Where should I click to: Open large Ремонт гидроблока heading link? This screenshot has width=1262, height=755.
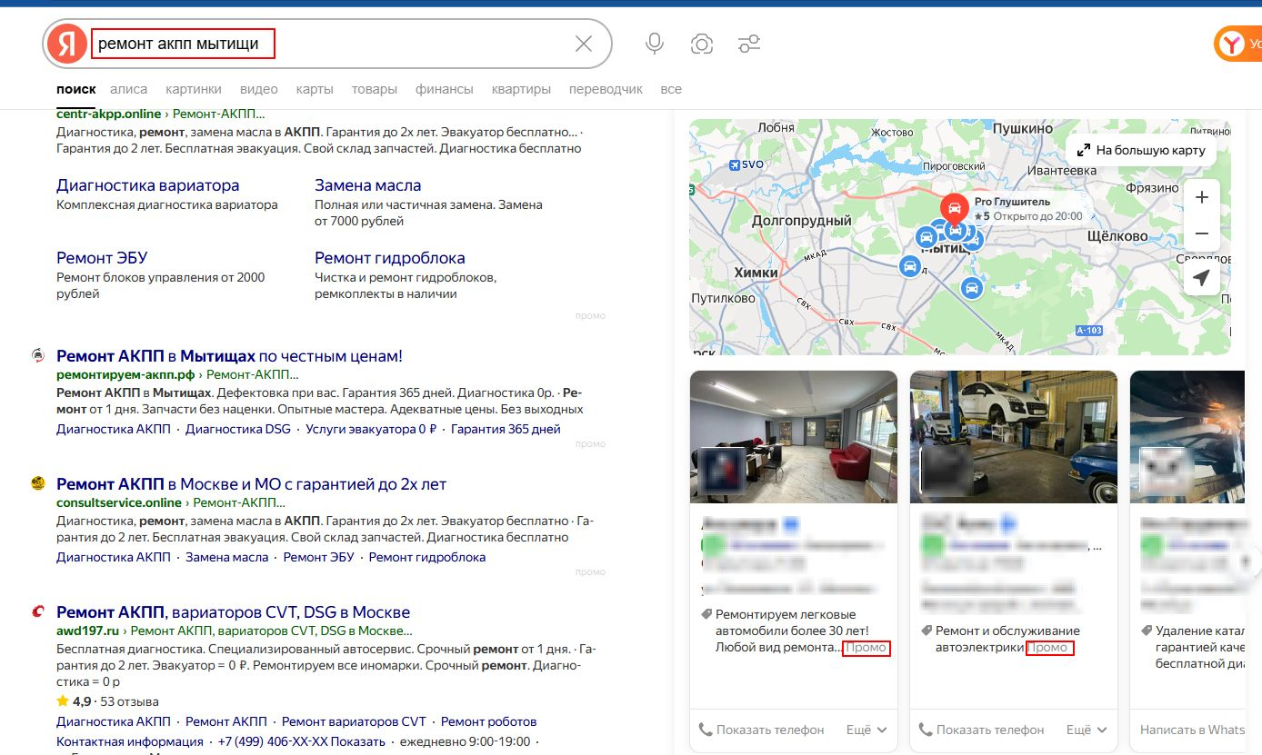pyautogui.click(x=390, y=258)
